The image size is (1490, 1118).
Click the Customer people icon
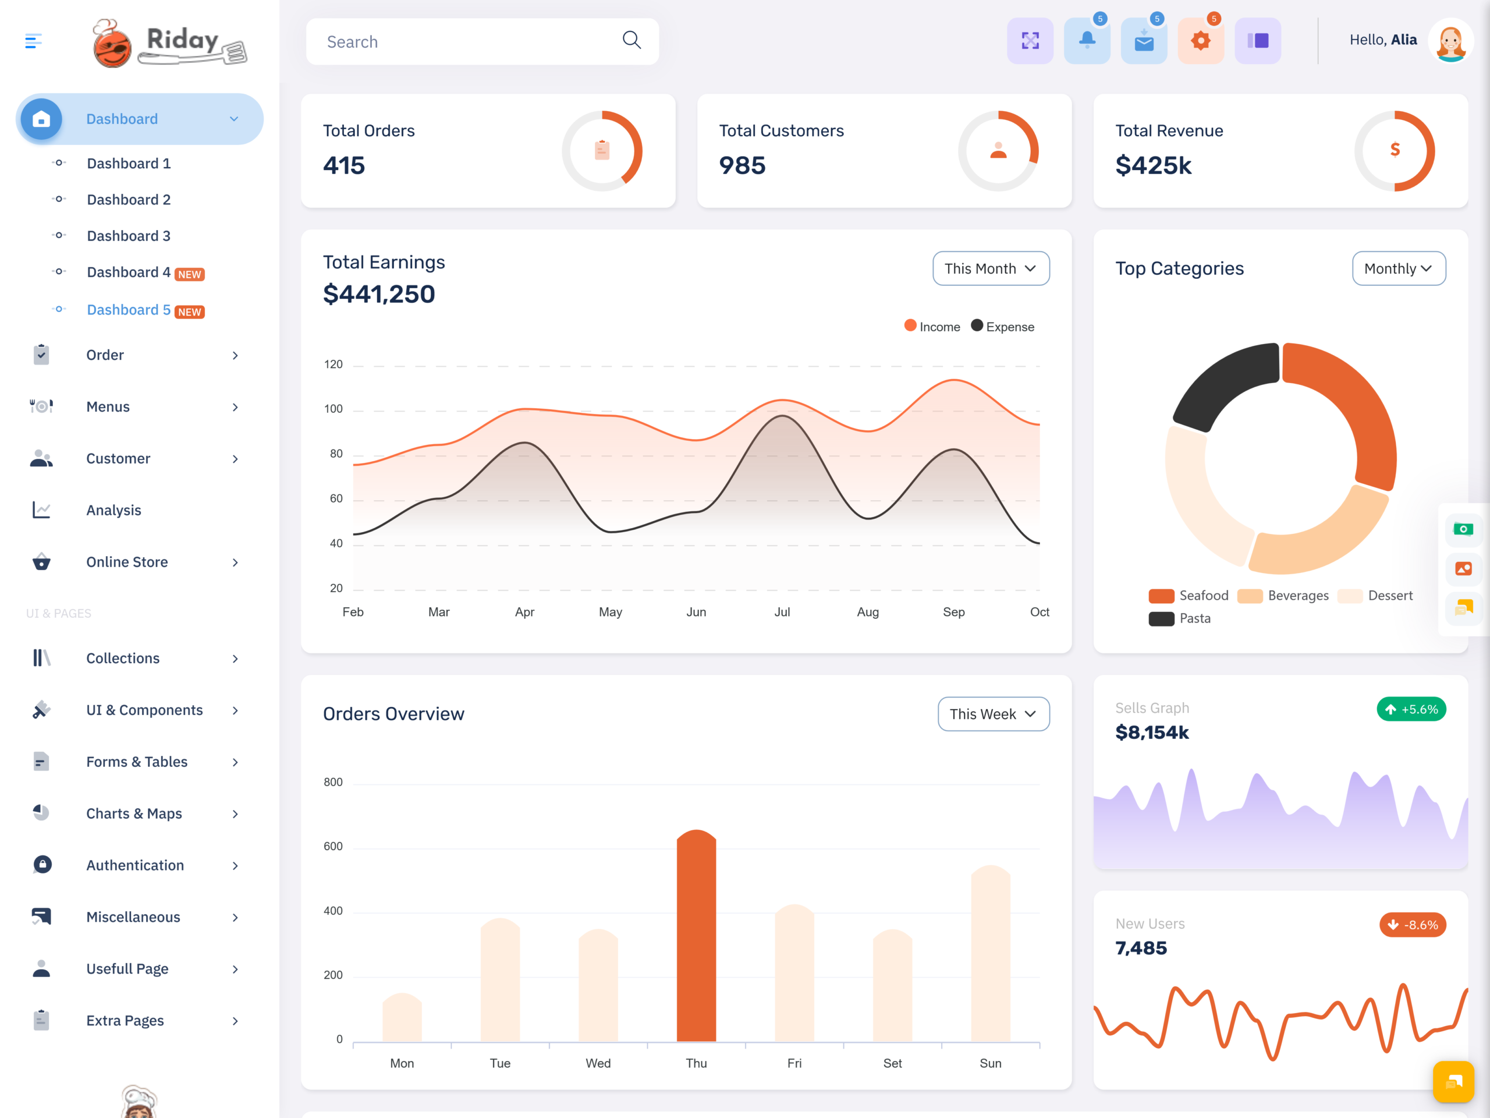(41, 458)
